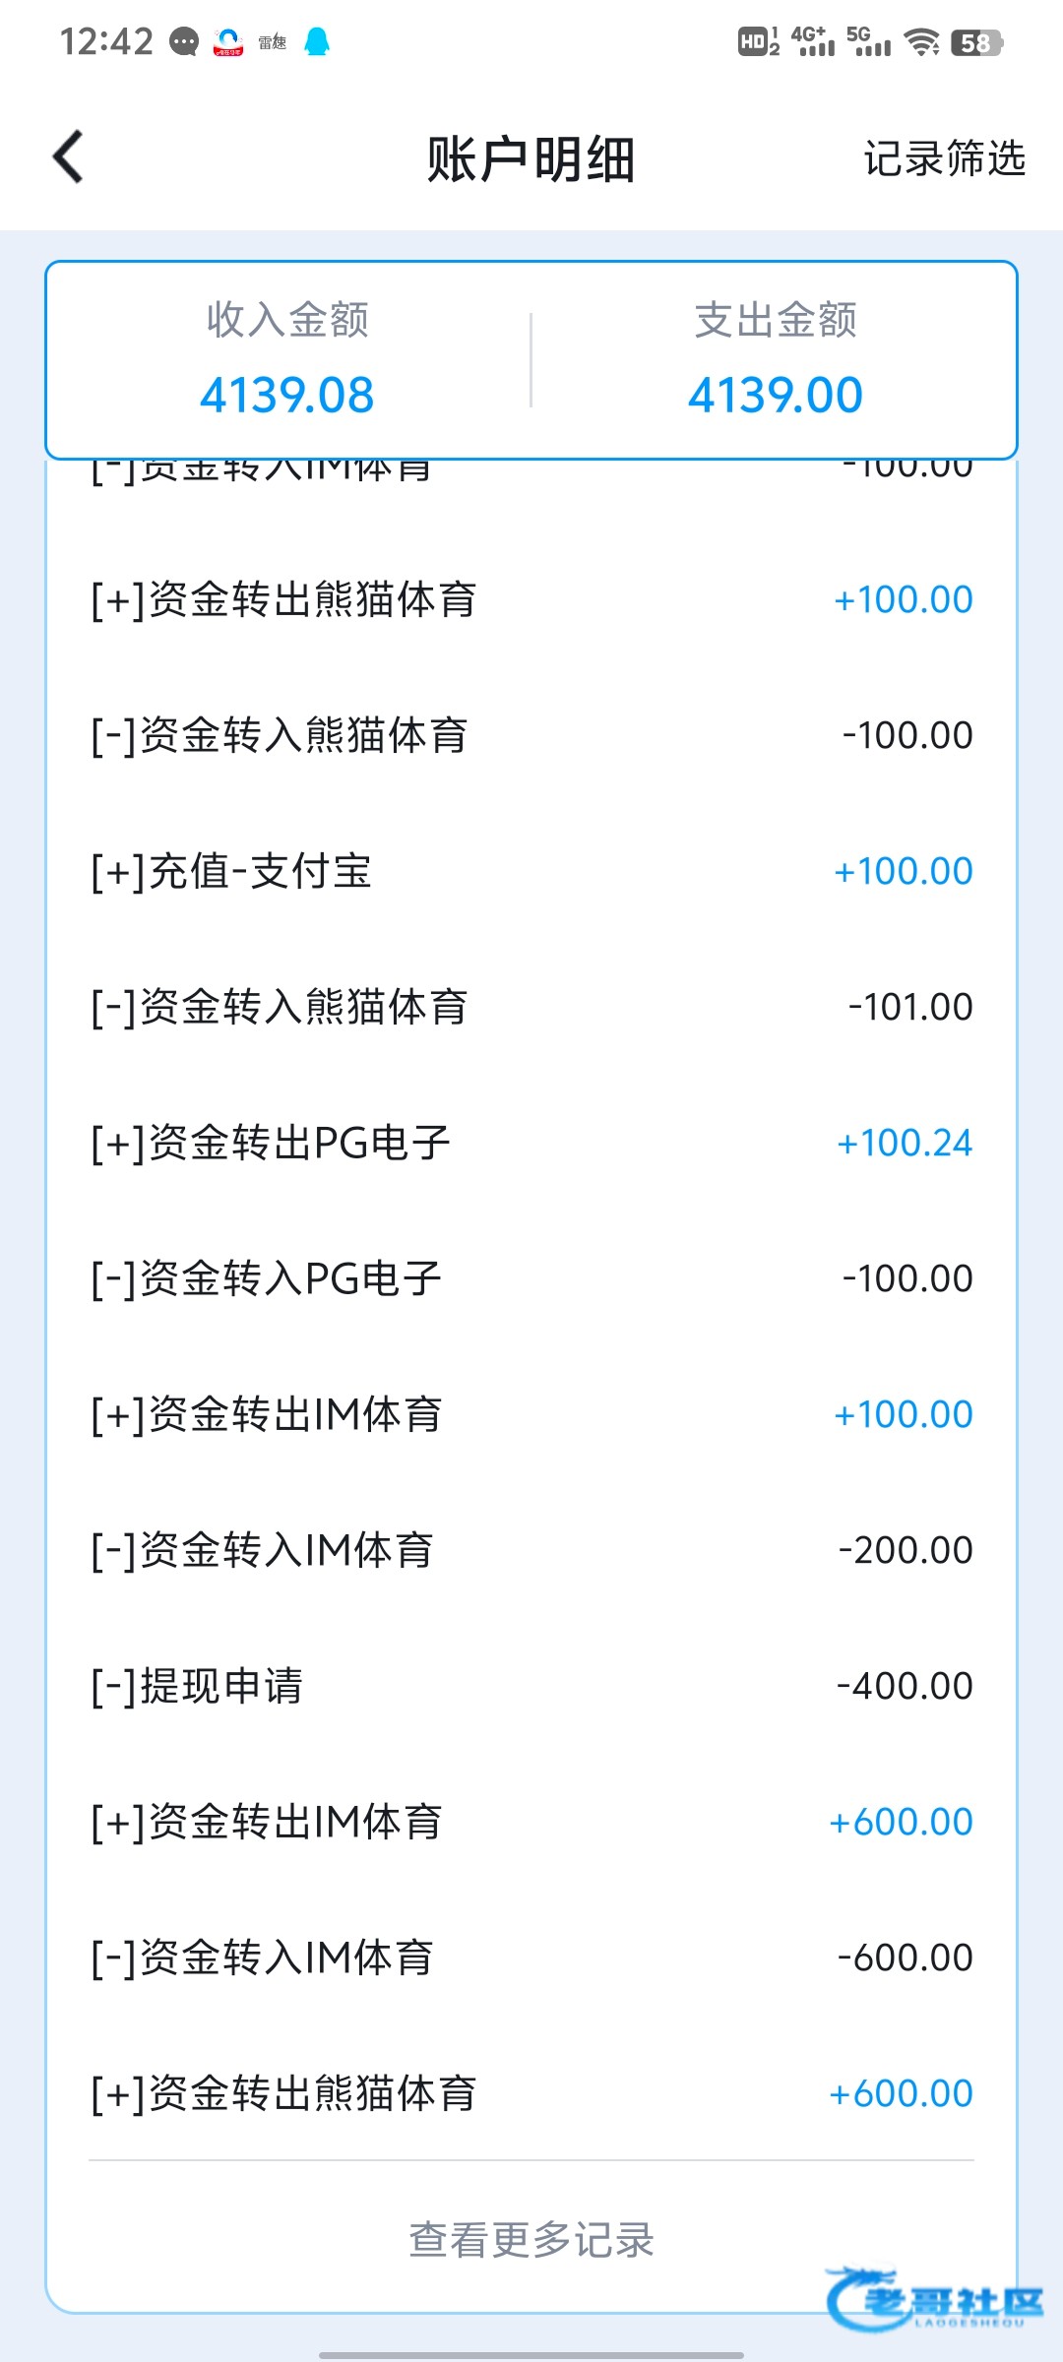Tap the Wi-Fi signal status icon
This screenshot has height=2362, width=1063.
pos(922,42)
